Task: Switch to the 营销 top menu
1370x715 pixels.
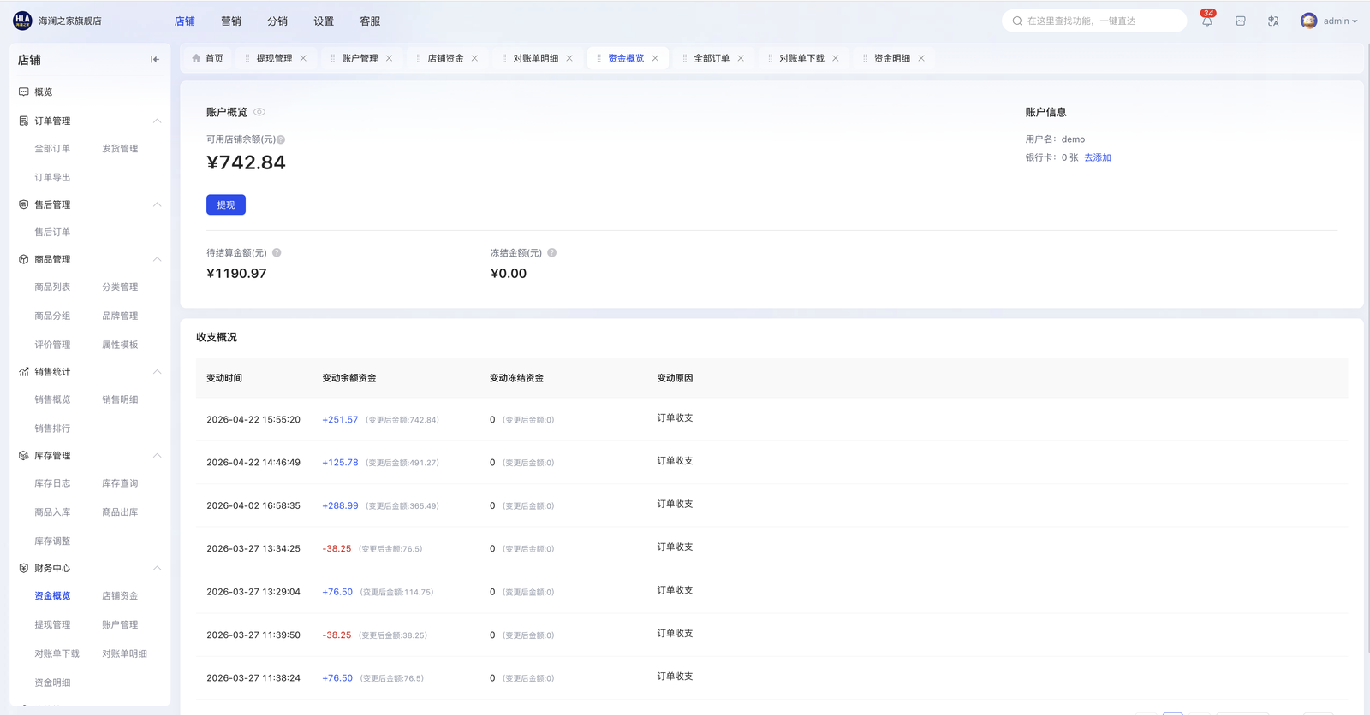Action: coord(231,21)
